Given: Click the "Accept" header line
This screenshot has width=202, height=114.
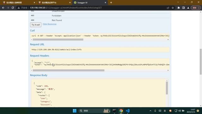Looking at the screenshot, I should (x=42, y=63).
